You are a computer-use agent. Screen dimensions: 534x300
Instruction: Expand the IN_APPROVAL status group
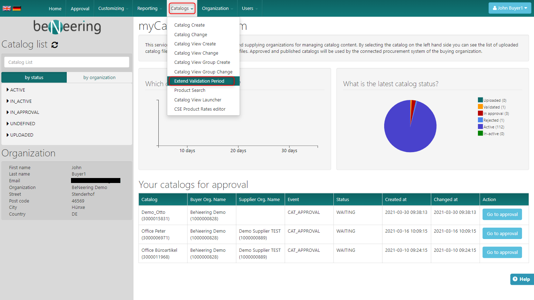pos(24,112)
